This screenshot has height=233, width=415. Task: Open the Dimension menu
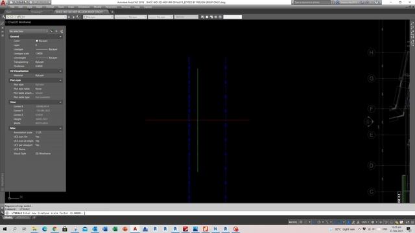84,7
